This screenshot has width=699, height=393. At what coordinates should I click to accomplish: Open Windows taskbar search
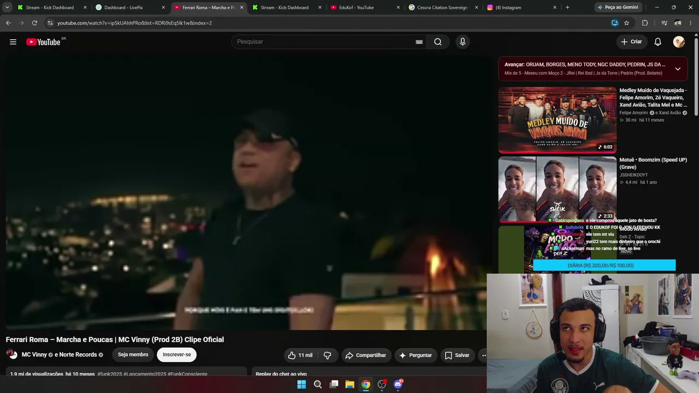318,384
